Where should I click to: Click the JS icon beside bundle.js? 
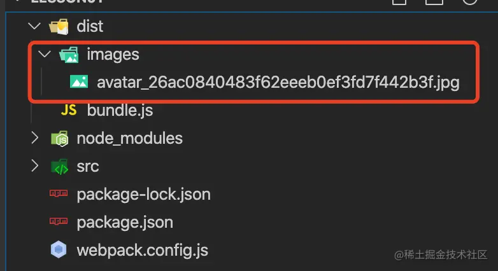69,111
